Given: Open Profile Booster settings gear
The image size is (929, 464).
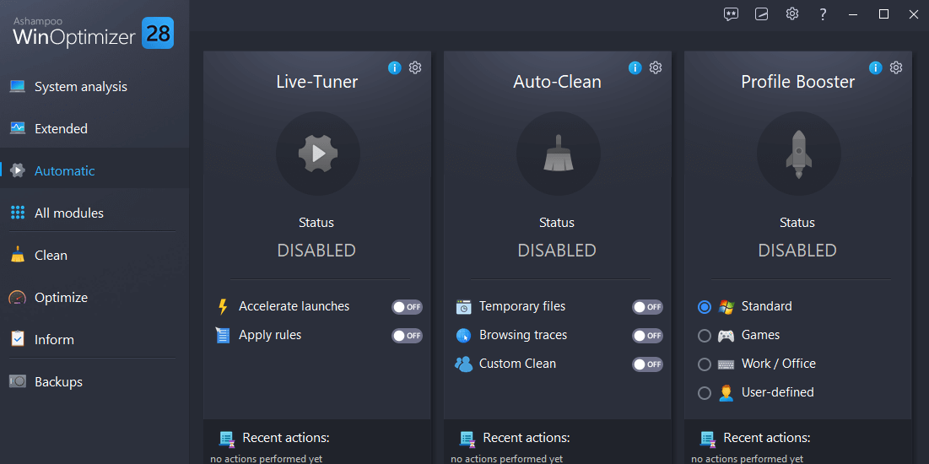Looking at the screenshot, I should click(x=896, y=67).
